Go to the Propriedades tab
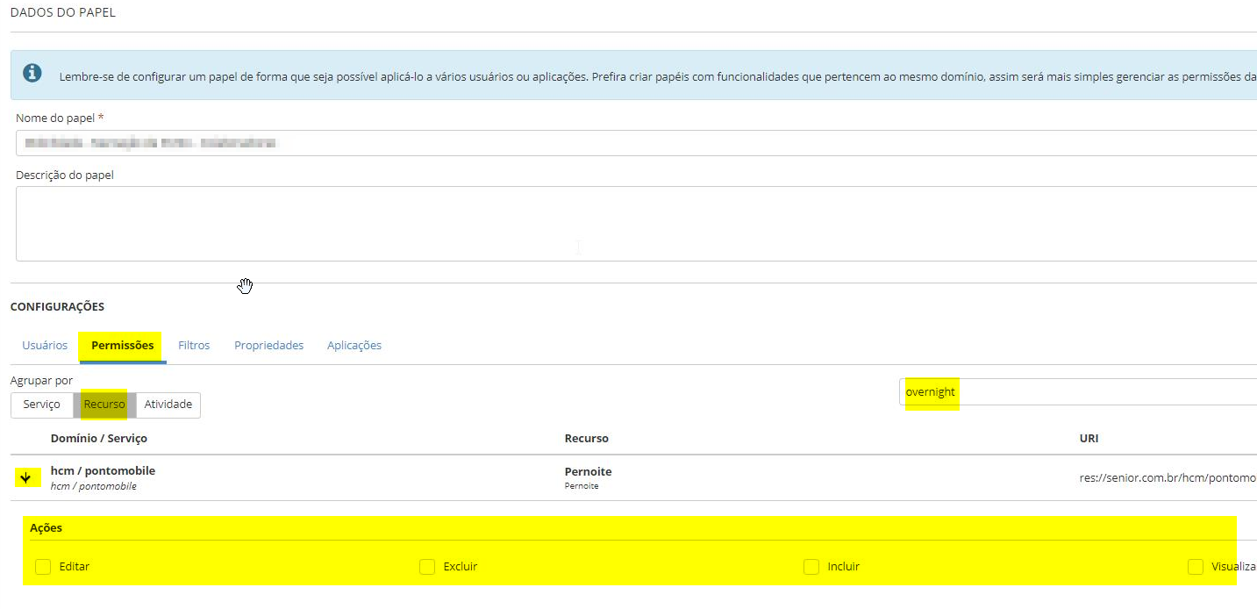 point(268,346)
